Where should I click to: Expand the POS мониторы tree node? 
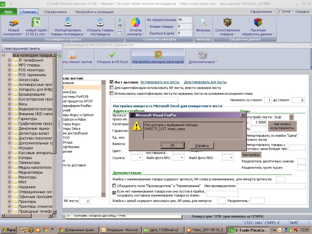pos(9,70)
